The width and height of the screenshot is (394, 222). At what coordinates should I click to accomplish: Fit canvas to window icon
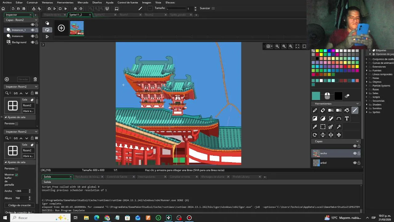[297, 46]
